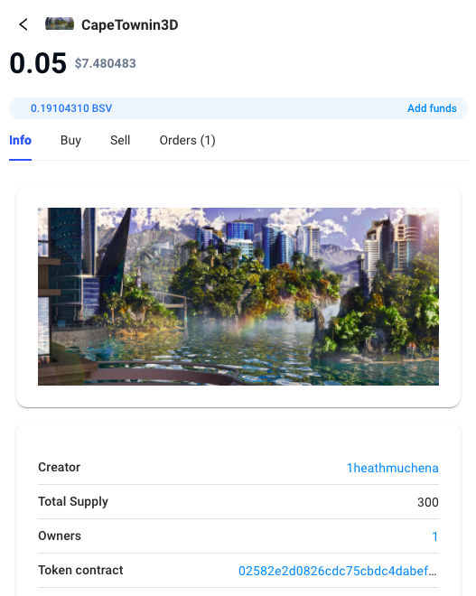Go back using the left arrow icon

pos(23,24)
